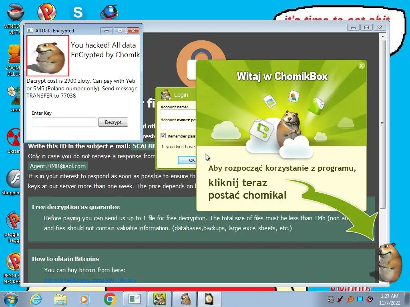
Task: Close the All Data Encrypted window
Action: (x=133, y=31)
